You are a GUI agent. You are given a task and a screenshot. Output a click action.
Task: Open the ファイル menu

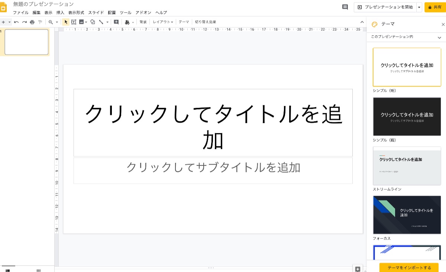(x=20, y=13)
